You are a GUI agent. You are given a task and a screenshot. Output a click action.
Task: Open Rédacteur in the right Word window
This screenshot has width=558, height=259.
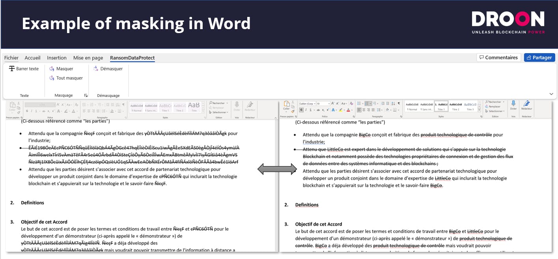pyautogui.click(x=526, y=104)
